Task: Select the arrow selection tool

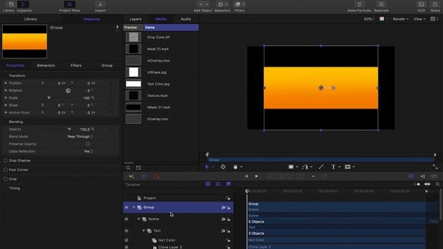Action: (x=207, y=167)
